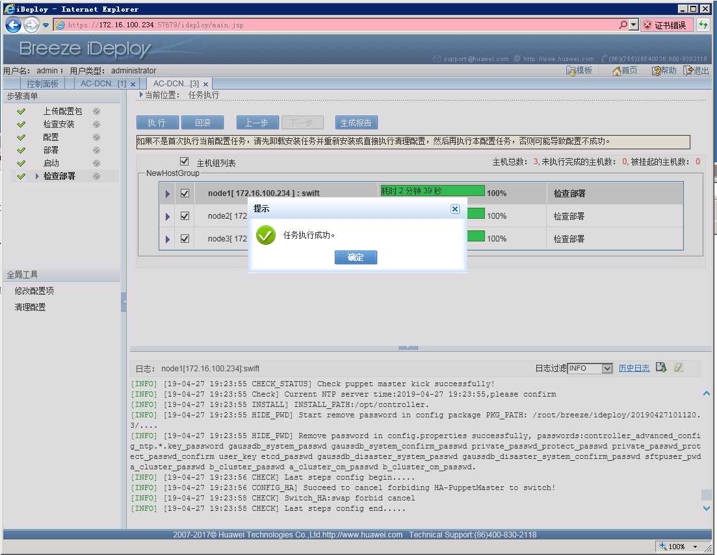Click the node2 green progress bar
Viewport: 717px width, 555px height.
476,213
